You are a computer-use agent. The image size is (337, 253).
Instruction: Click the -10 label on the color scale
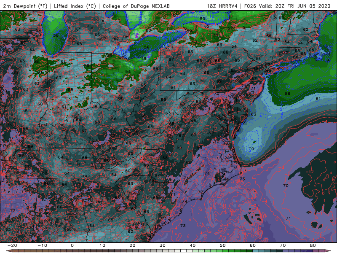(42, 245)
